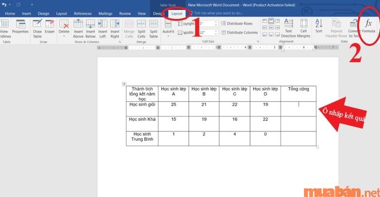Click Convert to Text
Screen dimensions: 380x197
(x=354, y=28)
